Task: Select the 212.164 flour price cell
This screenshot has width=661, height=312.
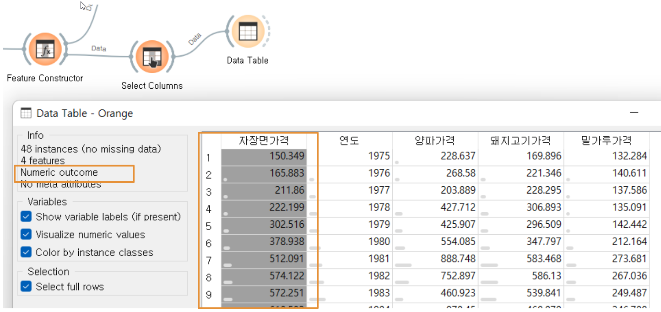Action: click(x=607, y=242)
